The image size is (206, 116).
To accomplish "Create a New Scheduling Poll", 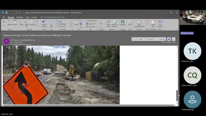I will [139, 24].
